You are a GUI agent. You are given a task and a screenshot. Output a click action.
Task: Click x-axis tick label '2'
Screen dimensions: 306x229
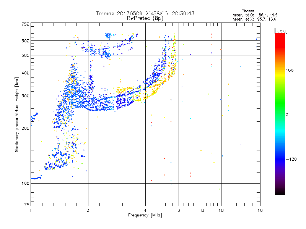tap(88, 210)
